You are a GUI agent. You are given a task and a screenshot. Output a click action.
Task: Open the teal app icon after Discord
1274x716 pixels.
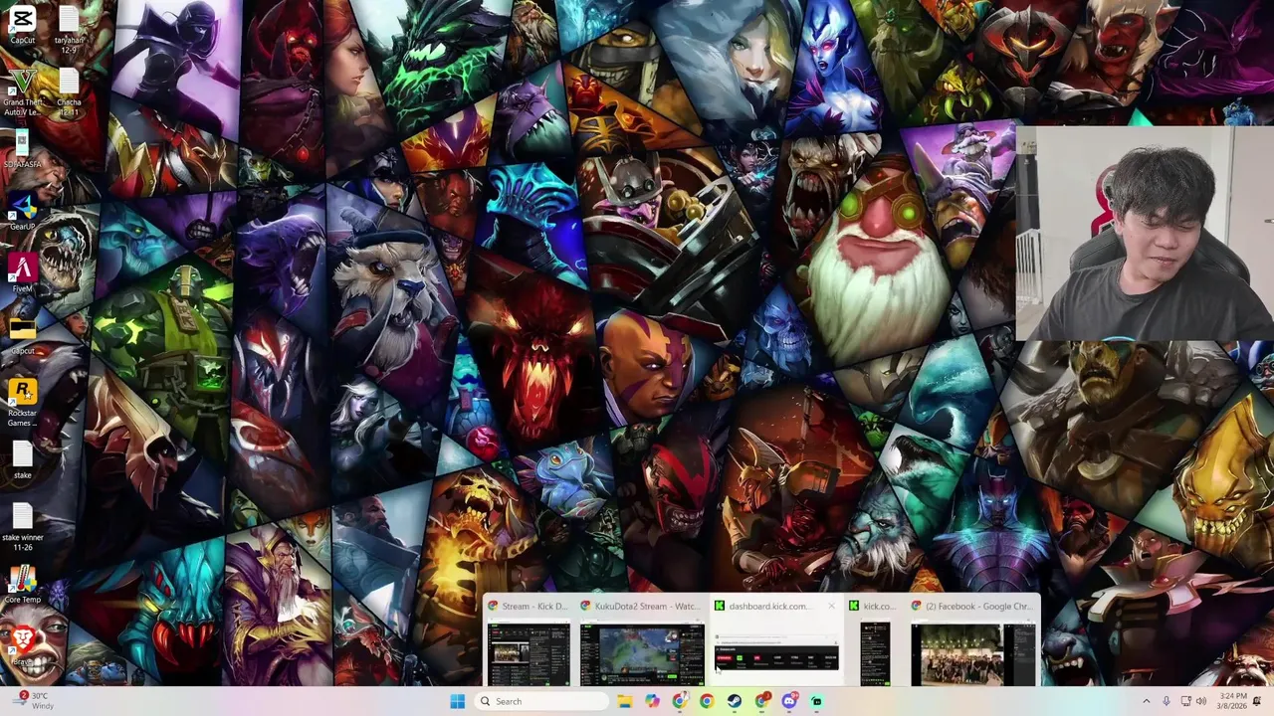pyautogui.click(x=817, y=701)
